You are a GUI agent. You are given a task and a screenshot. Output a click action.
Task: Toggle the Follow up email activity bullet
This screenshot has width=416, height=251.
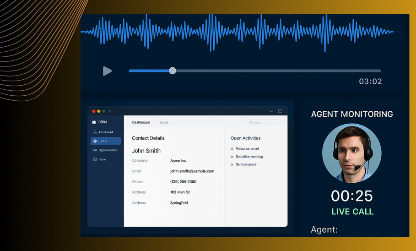[x=232, y=149]
